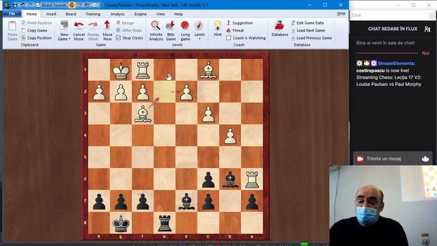This screenshot has width=437, height=246.
Task: Open chat community users icon
Action: pyautogui.click(x=427, y=29)
